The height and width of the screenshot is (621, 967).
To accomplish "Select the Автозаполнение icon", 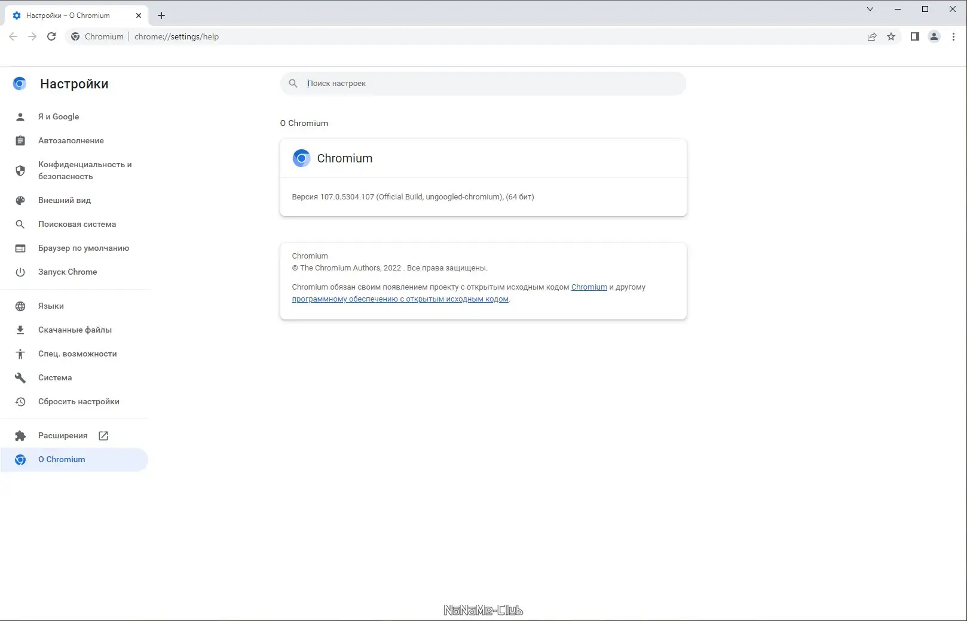I will 20,140.
